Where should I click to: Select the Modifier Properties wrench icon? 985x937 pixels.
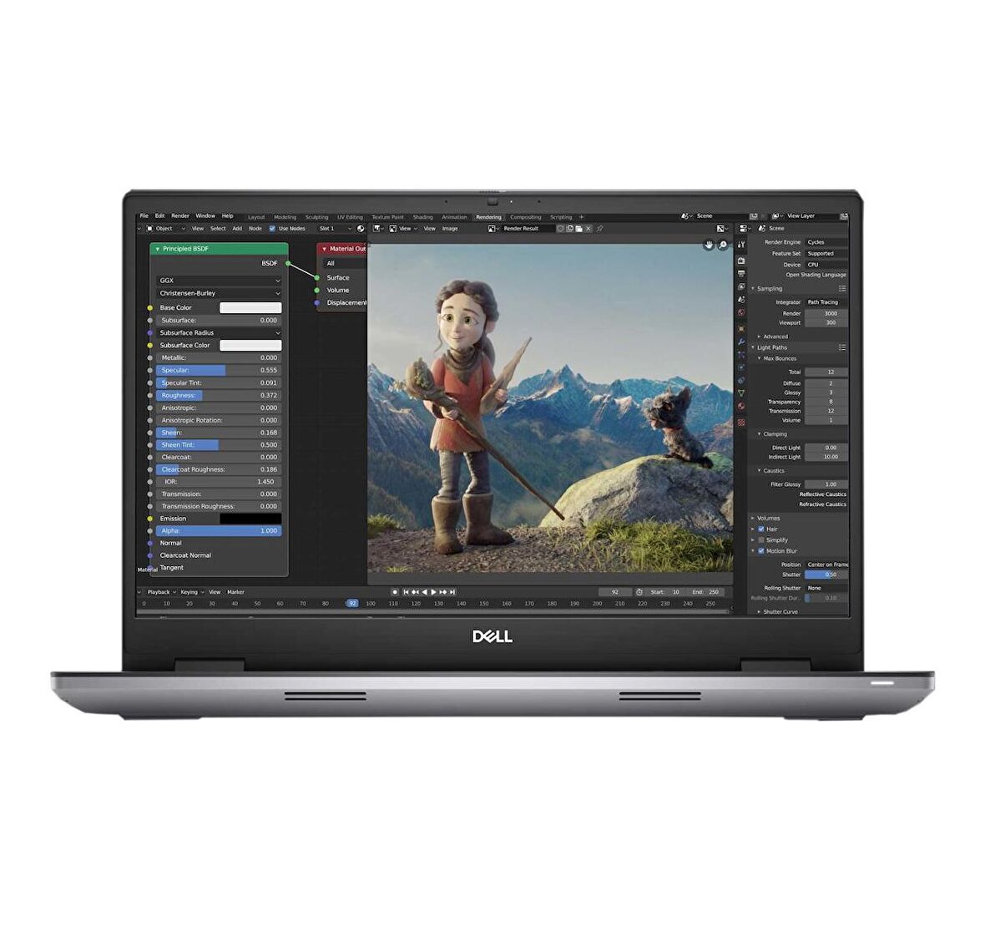click(741, 339)
